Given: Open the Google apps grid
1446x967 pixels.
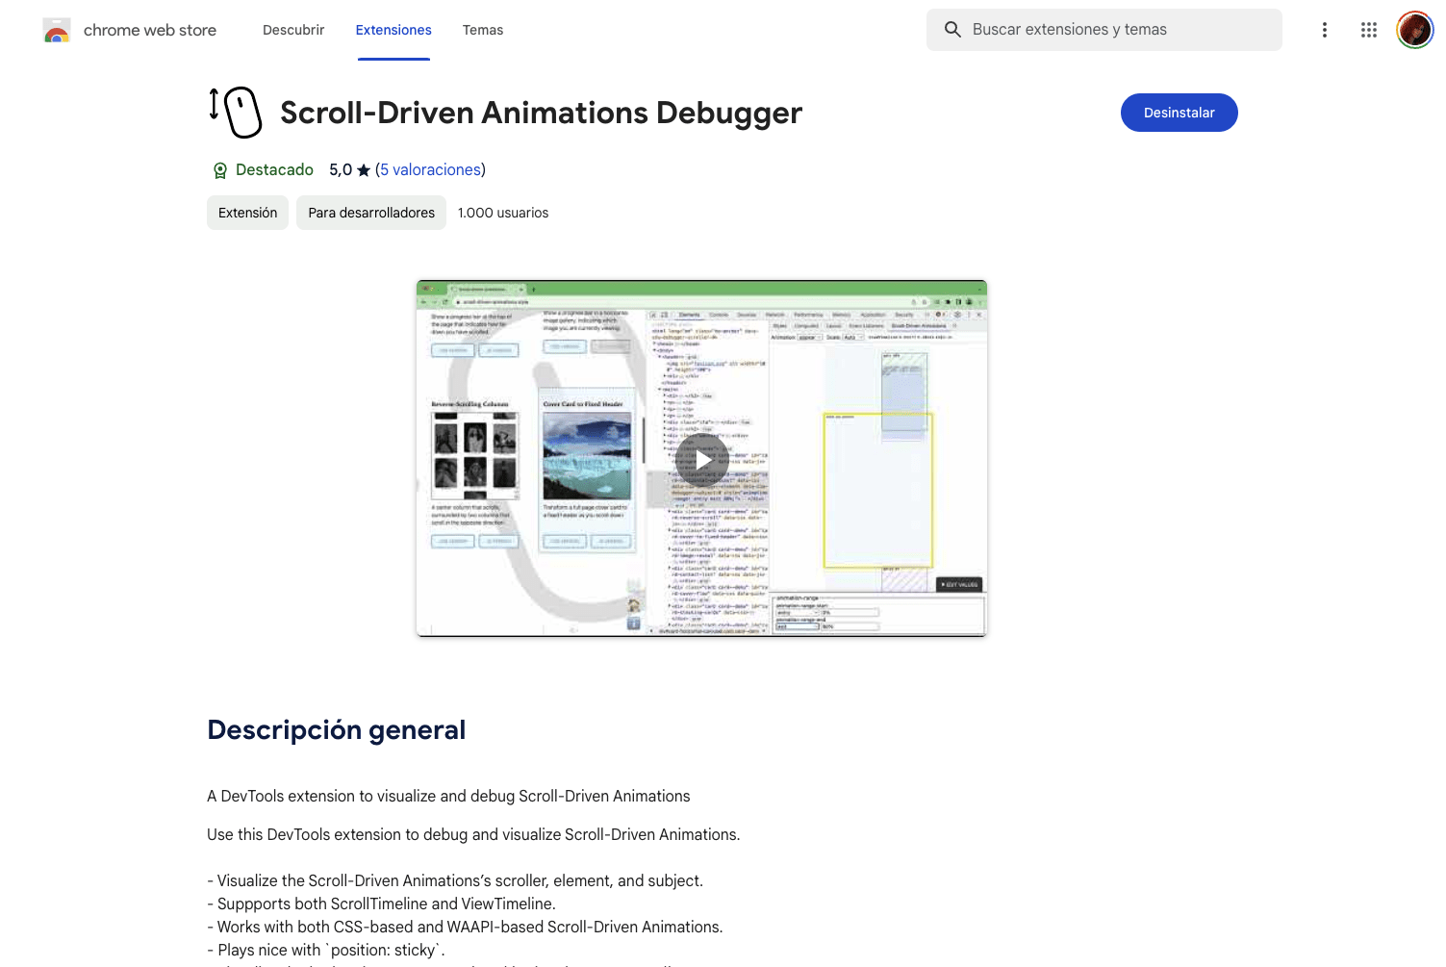Looking at the screenshot, I should coord(1369,30).
